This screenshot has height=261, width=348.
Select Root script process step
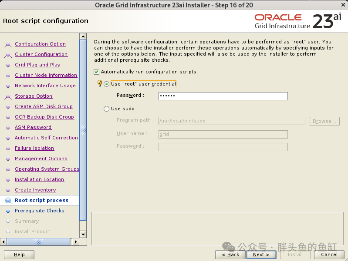(41, 200)
